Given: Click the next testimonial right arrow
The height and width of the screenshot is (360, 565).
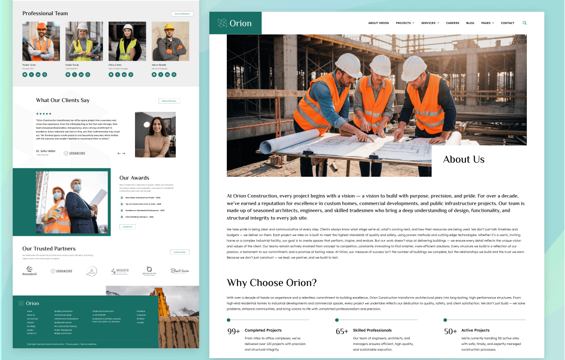Looking at the screenshot, I should 124,153.
